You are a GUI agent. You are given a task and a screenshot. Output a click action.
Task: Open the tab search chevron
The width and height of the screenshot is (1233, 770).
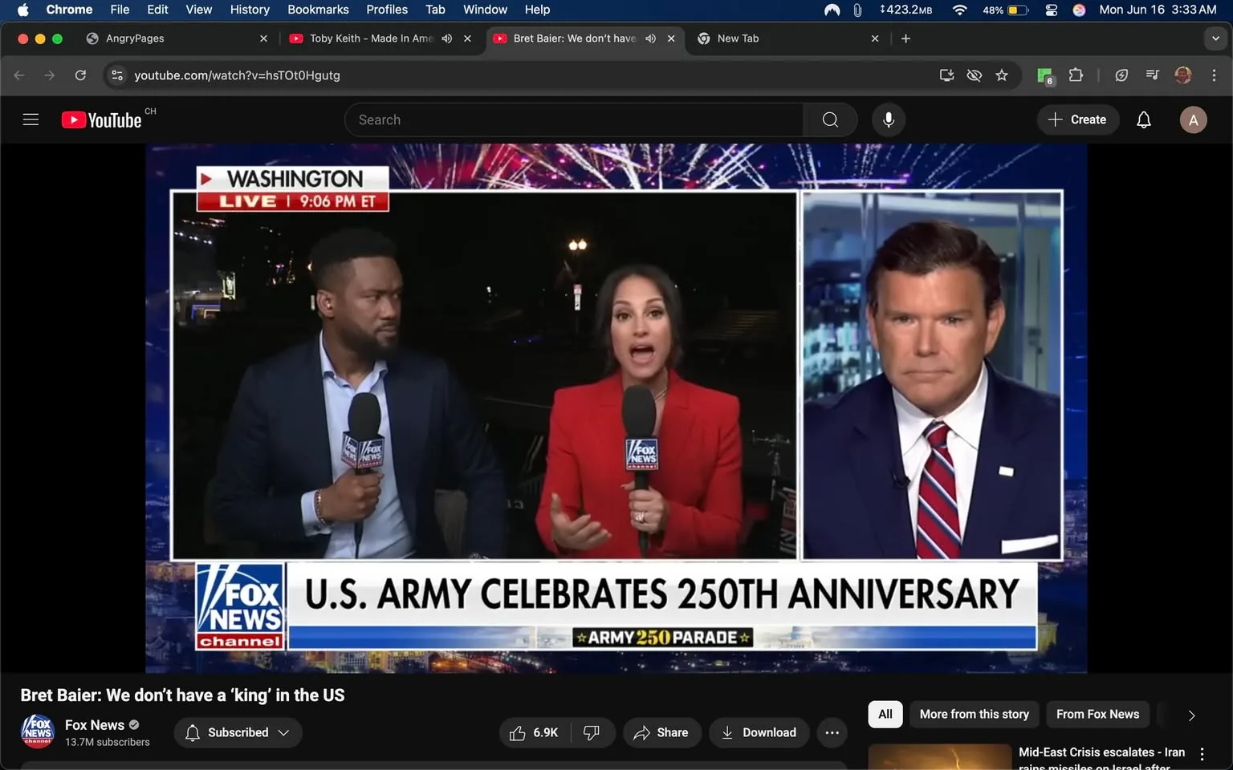1215,38
